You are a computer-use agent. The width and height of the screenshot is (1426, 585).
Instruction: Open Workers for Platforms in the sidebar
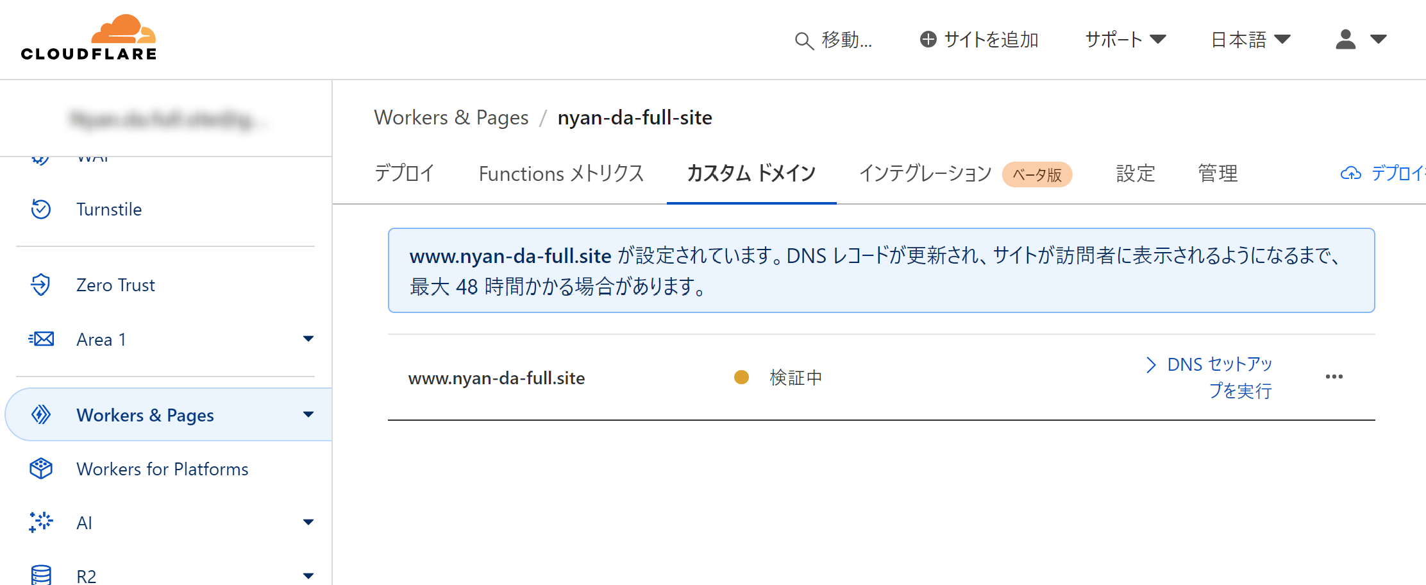[x=162, y=469]
